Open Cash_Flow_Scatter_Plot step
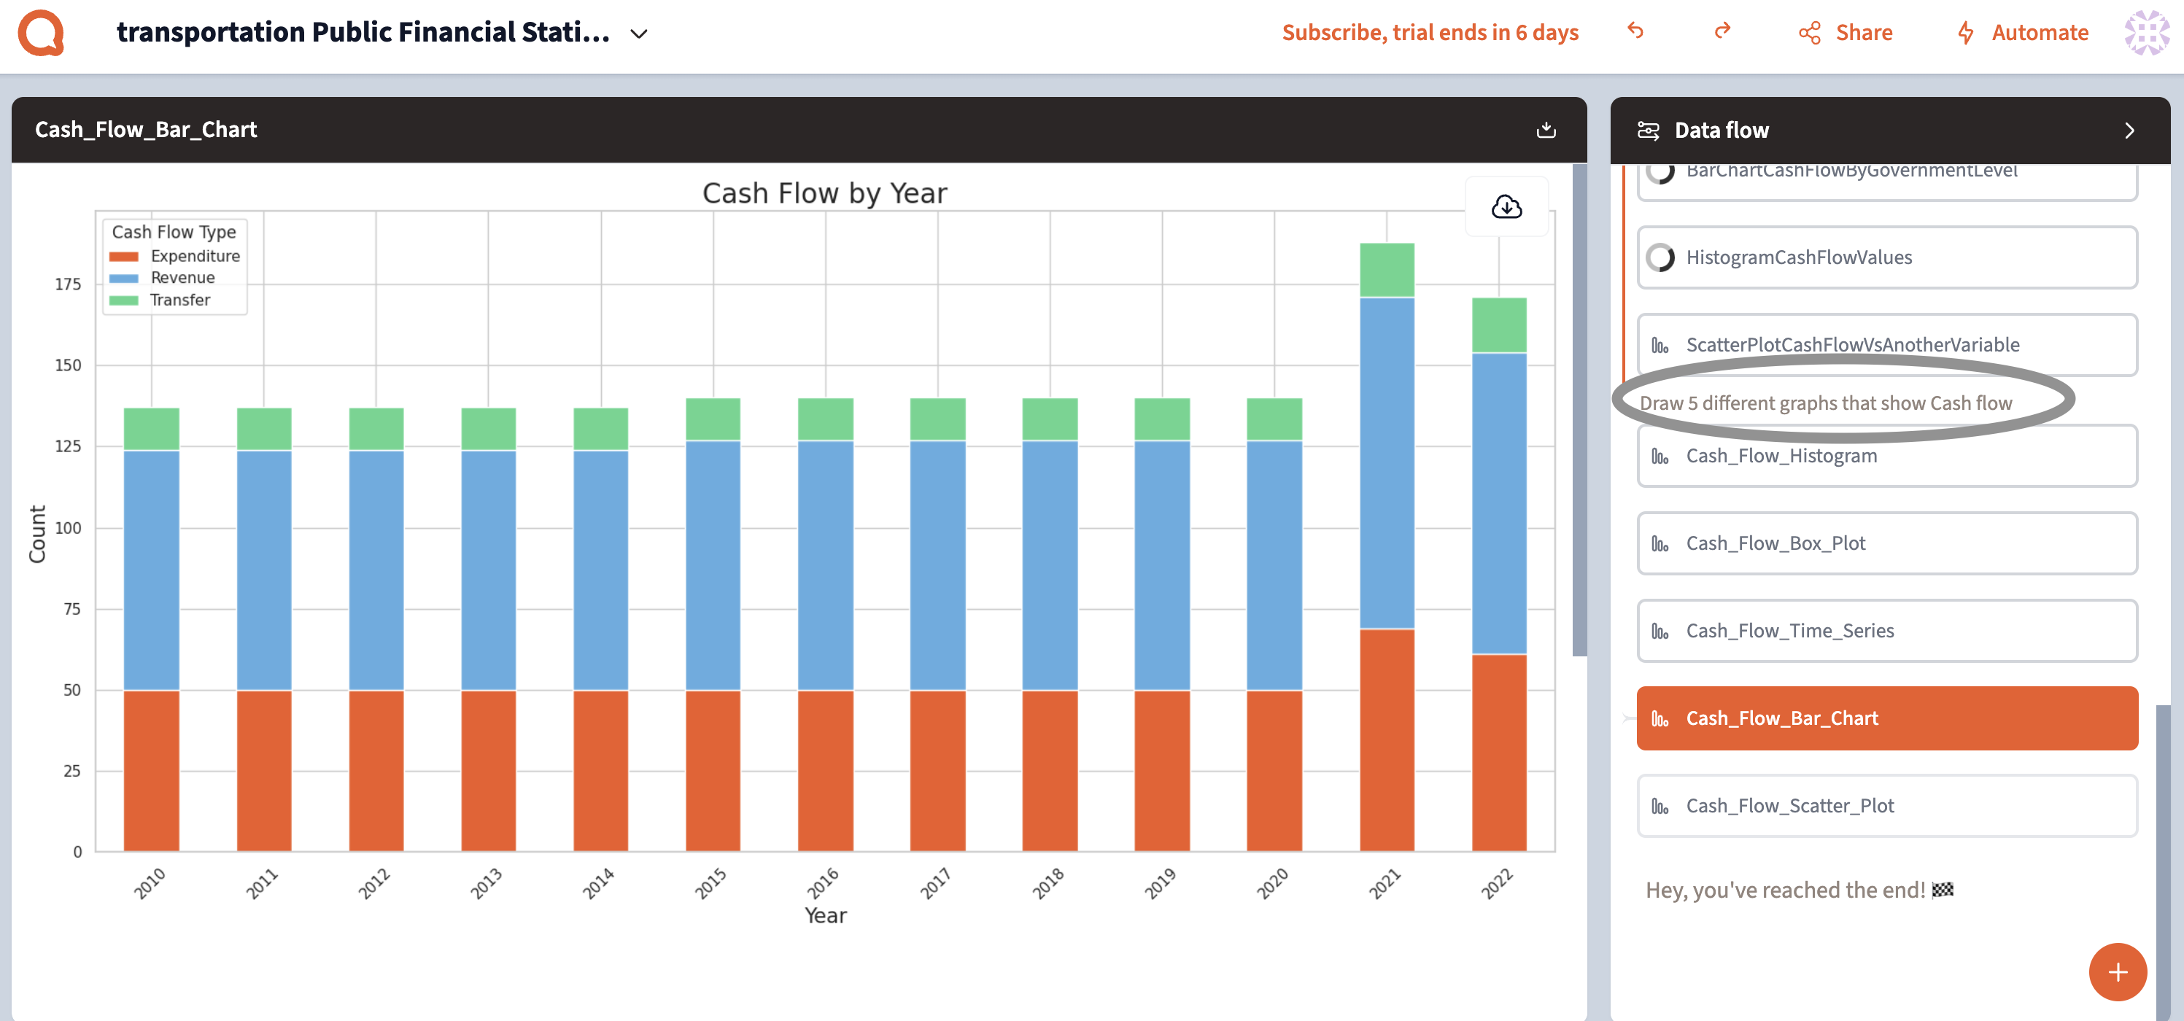This screenshot has height=1021, width=2184. point(1886,806)
